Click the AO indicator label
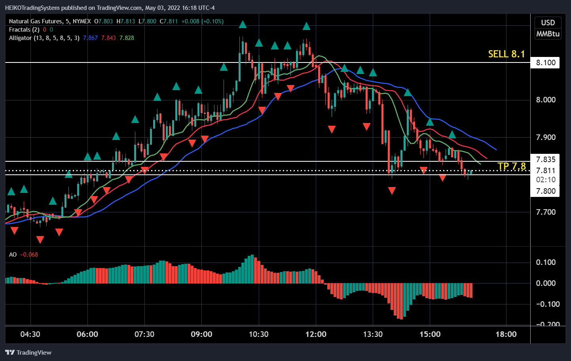Screen dimensions: 571x361 [13, 255]
